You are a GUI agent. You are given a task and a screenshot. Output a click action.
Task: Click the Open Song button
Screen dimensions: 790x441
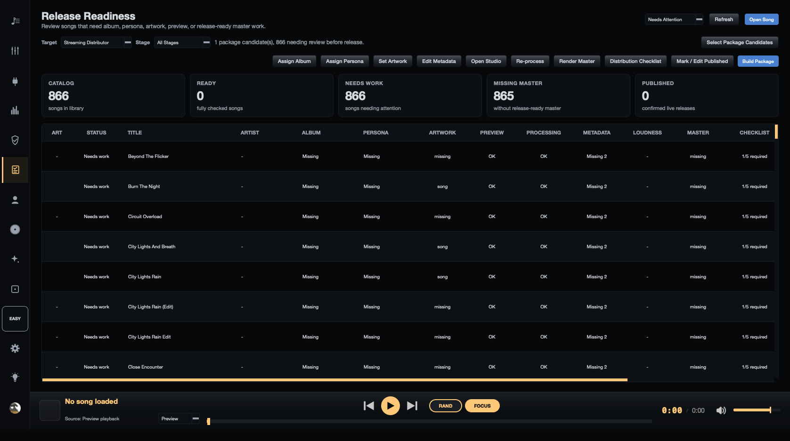761,19
